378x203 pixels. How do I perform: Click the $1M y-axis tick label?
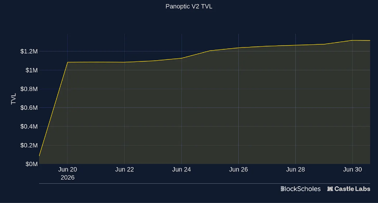click(x=32, y=70)
